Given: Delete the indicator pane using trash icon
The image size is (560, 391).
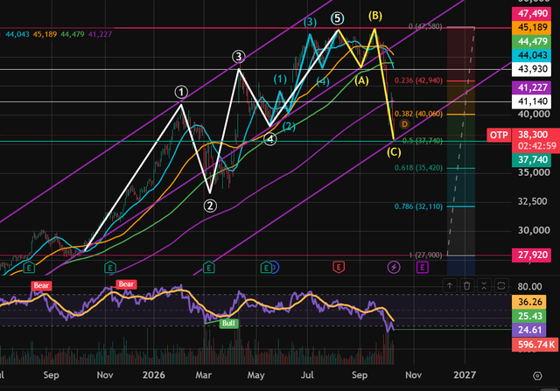Looking at the screenshot, I should coord(466,286).
